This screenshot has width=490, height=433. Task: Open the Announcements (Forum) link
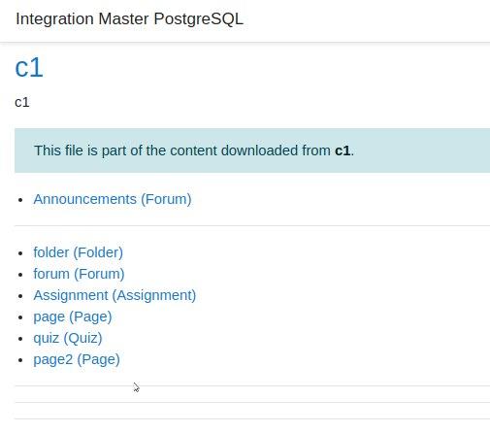tap(113, 199)
